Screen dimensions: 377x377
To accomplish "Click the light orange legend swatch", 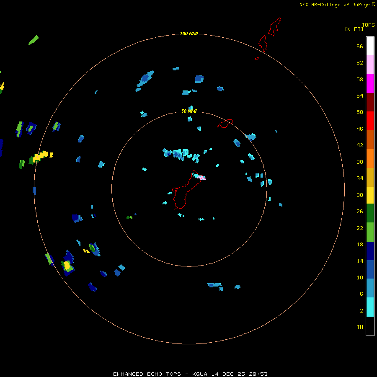I will pyautogui.click(x=370, y=158).
